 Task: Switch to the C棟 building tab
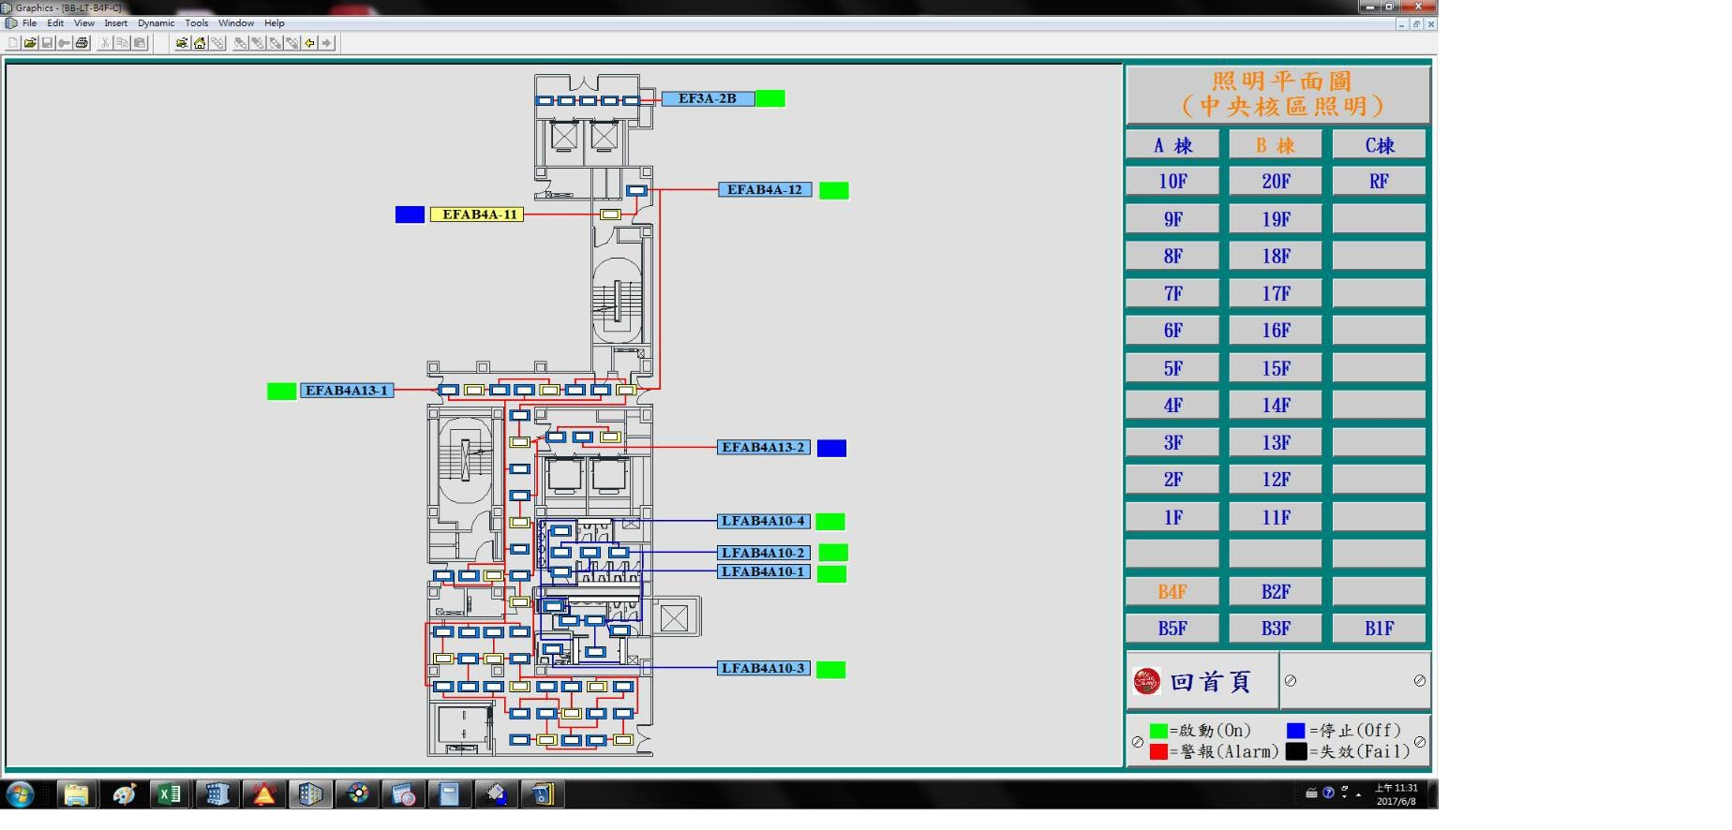(1379, 145)
